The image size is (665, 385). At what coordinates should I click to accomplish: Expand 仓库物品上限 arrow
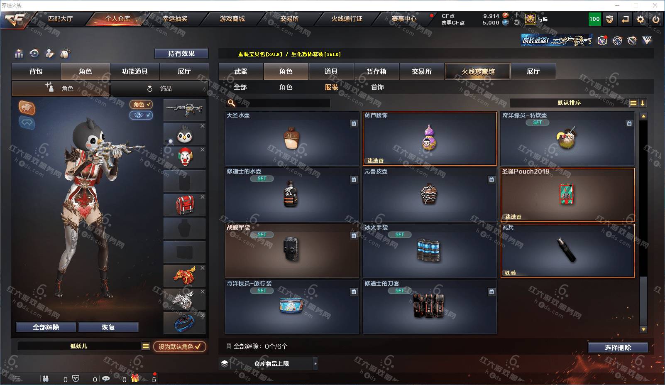point(315,363)
